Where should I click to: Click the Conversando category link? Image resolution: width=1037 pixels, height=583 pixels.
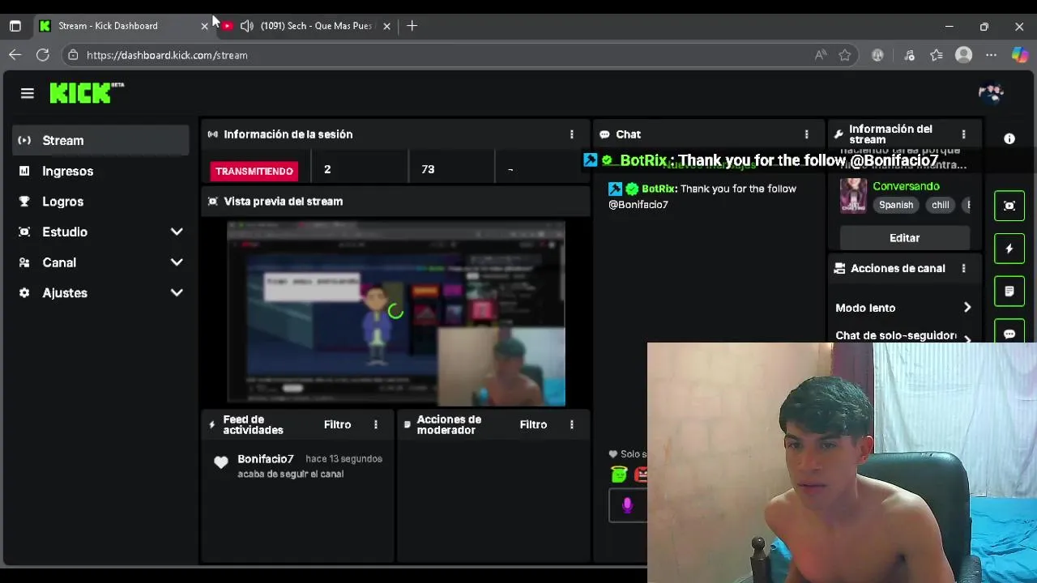click(x=906, y=186)
